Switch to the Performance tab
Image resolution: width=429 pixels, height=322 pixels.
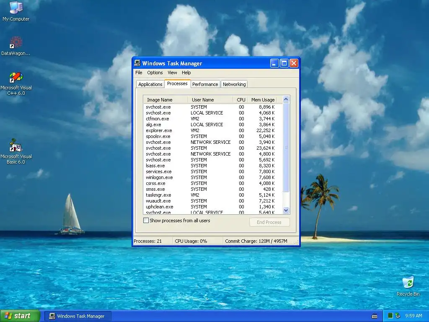pyautogui.click(x=205, y=84)
